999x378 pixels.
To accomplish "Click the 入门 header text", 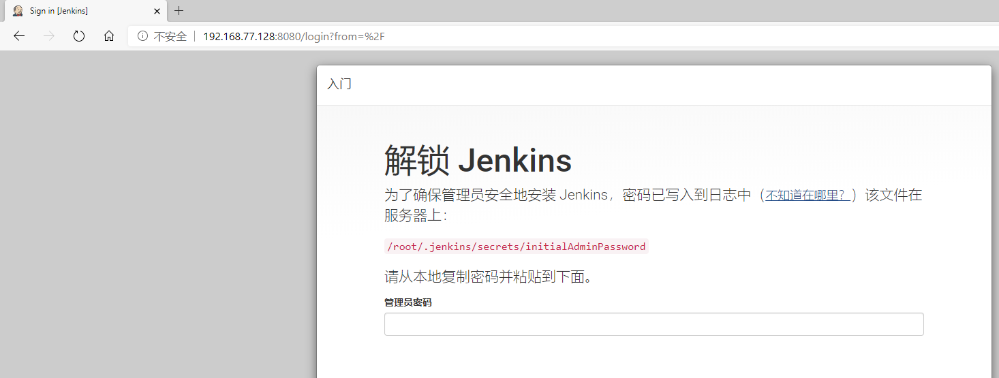I will 339,84.
